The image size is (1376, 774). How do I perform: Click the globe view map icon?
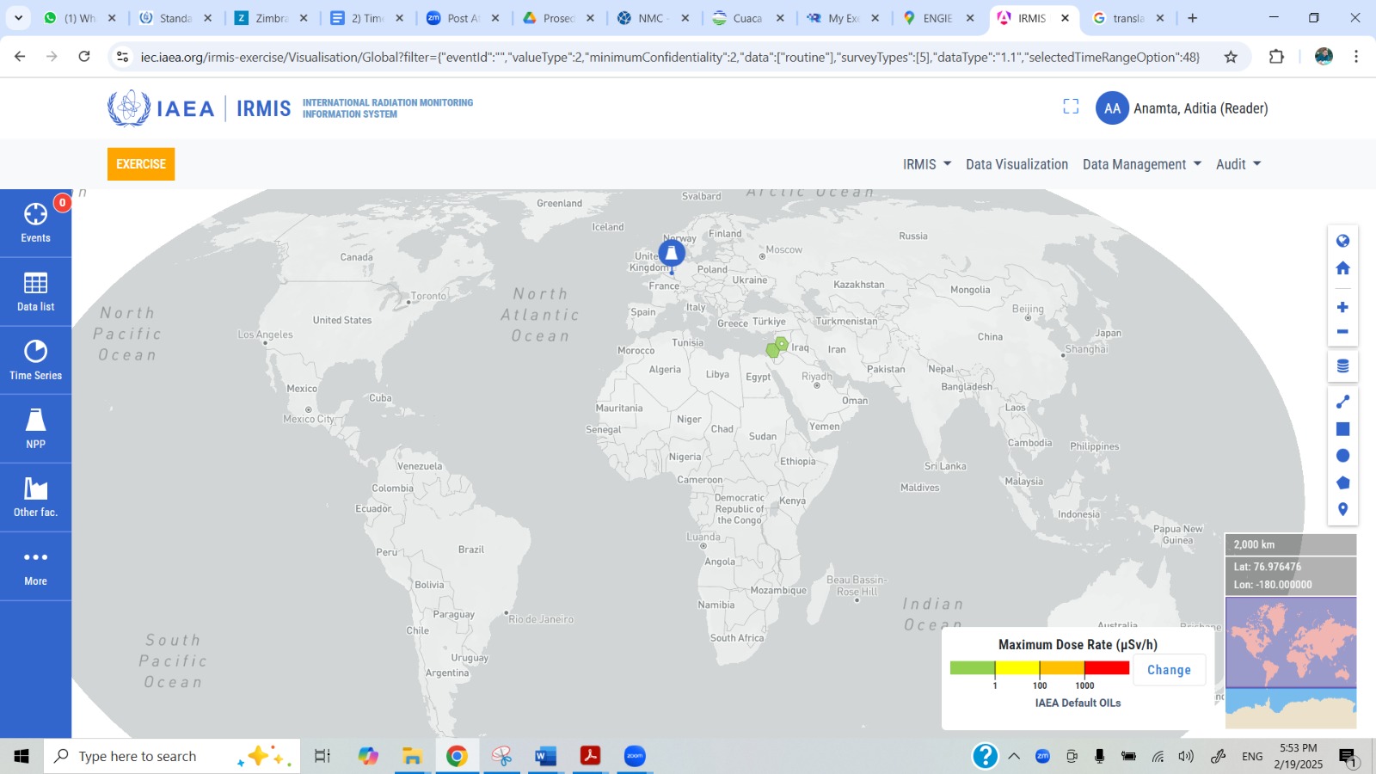1342,241
